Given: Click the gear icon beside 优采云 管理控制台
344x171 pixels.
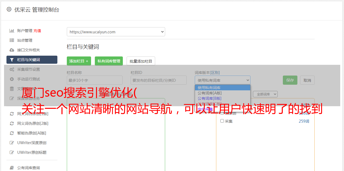Looking at the screenshot, I should pyautogui.click(x=9, y=9).
